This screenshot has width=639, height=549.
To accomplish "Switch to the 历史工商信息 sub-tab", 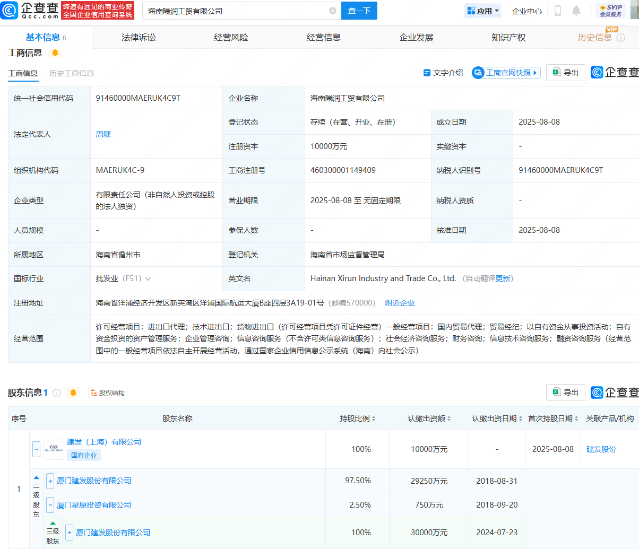I will click(x=72, y=73).
